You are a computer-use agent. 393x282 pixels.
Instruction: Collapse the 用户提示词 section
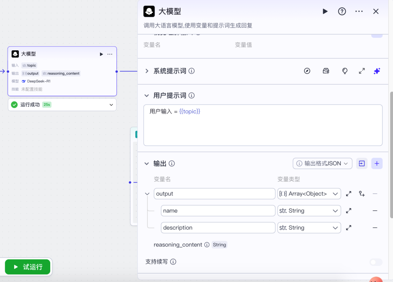(x=147, y=95)
